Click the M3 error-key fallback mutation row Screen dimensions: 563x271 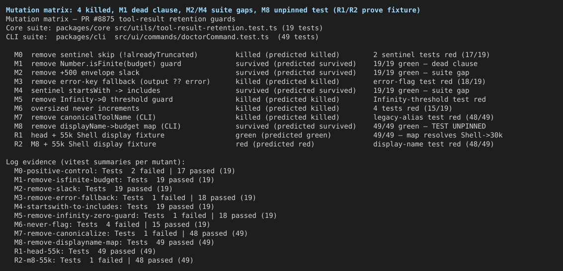click(x=250, y=82)
